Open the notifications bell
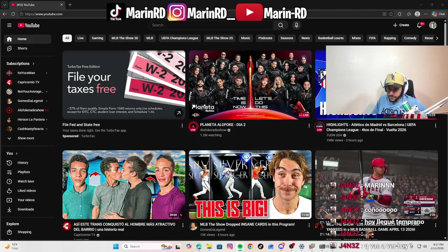 tap(419, 25)
